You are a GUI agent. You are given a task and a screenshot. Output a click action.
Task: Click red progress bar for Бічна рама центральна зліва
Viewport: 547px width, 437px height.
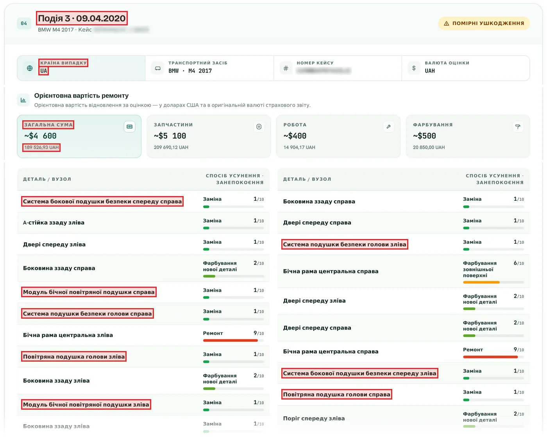point(231,340)
